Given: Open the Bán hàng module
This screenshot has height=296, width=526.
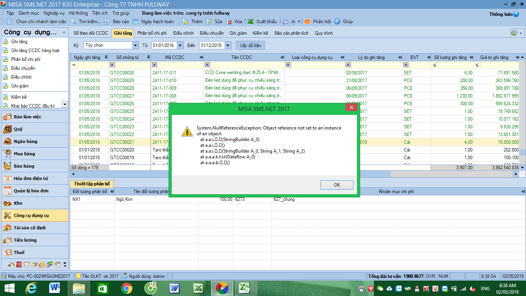Looking at the screenshot, I should [x=35, y=166].
